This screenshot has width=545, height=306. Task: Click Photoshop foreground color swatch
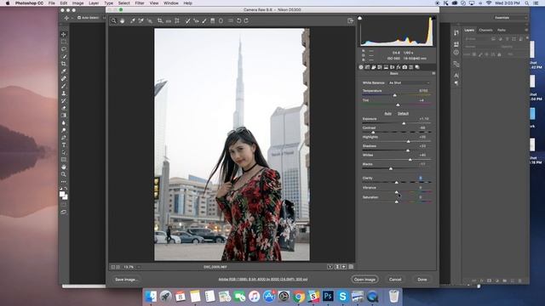[x=62, y=195]
